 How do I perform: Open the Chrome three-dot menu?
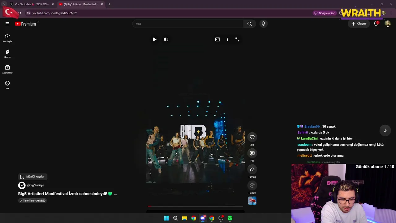[391, 13]
